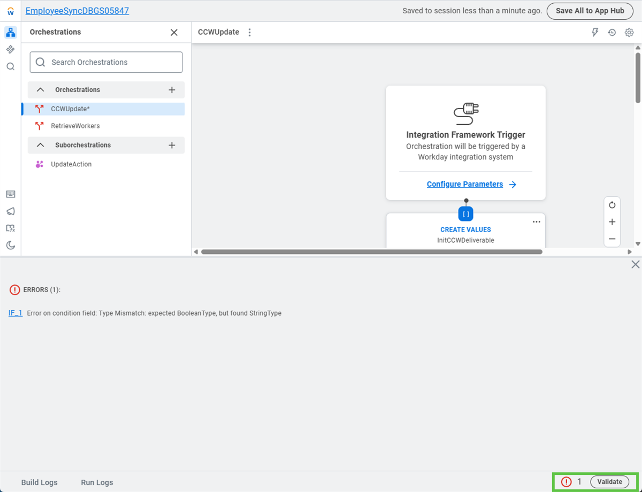Switch to the Build Logs tab

point(39,482)
